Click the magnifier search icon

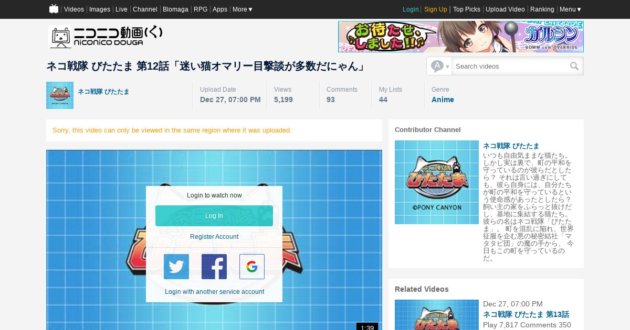click(x=574, y=66)
